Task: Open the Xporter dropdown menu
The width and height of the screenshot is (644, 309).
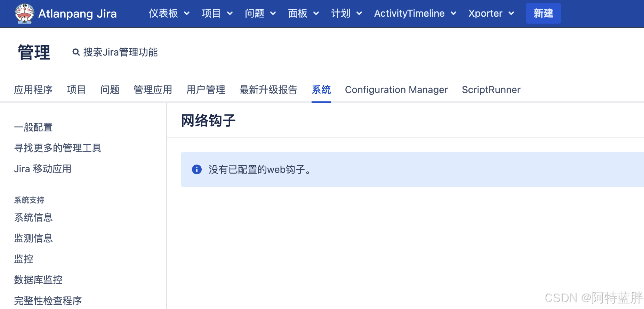Action: (x=491, y=14)
